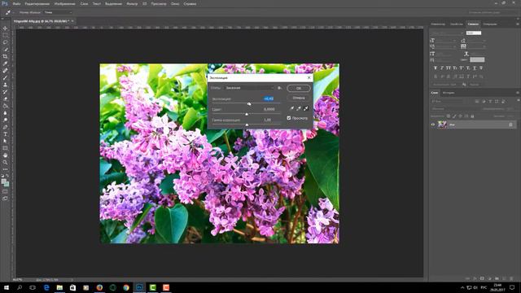
Task: Select the Clone Stamp tool
Action: coord(5,85)
